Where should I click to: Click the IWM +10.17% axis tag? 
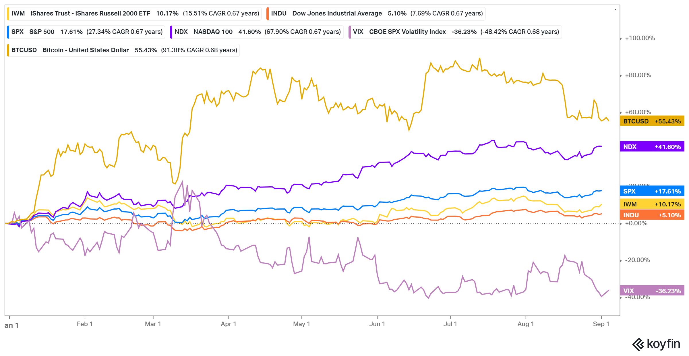click(652, 204)
